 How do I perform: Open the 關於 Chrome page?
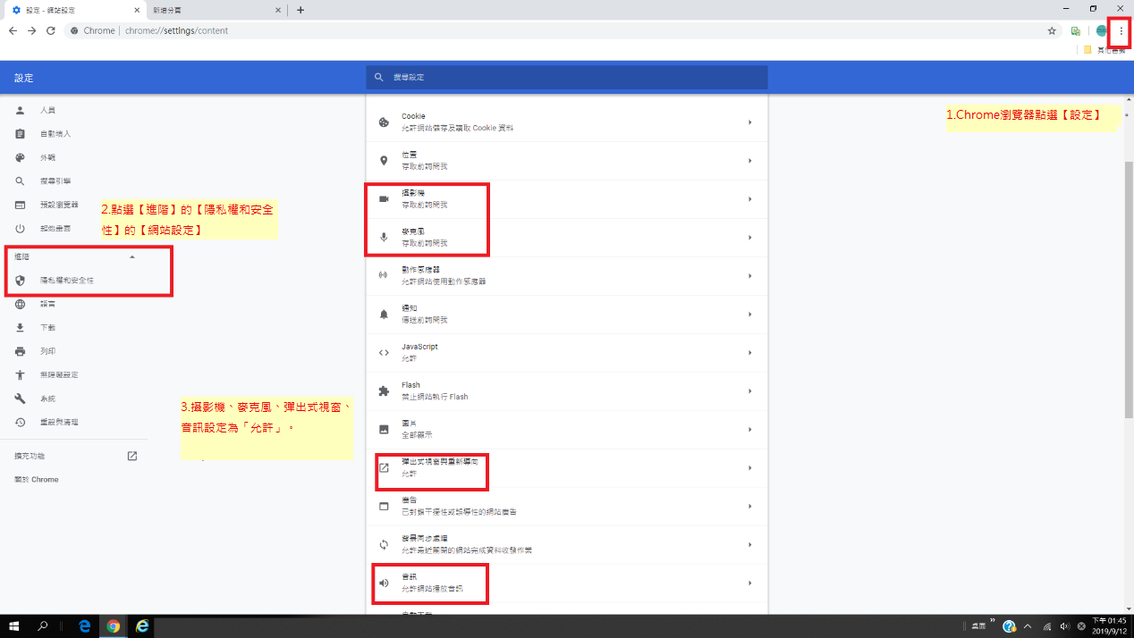[x=36, y=479]
